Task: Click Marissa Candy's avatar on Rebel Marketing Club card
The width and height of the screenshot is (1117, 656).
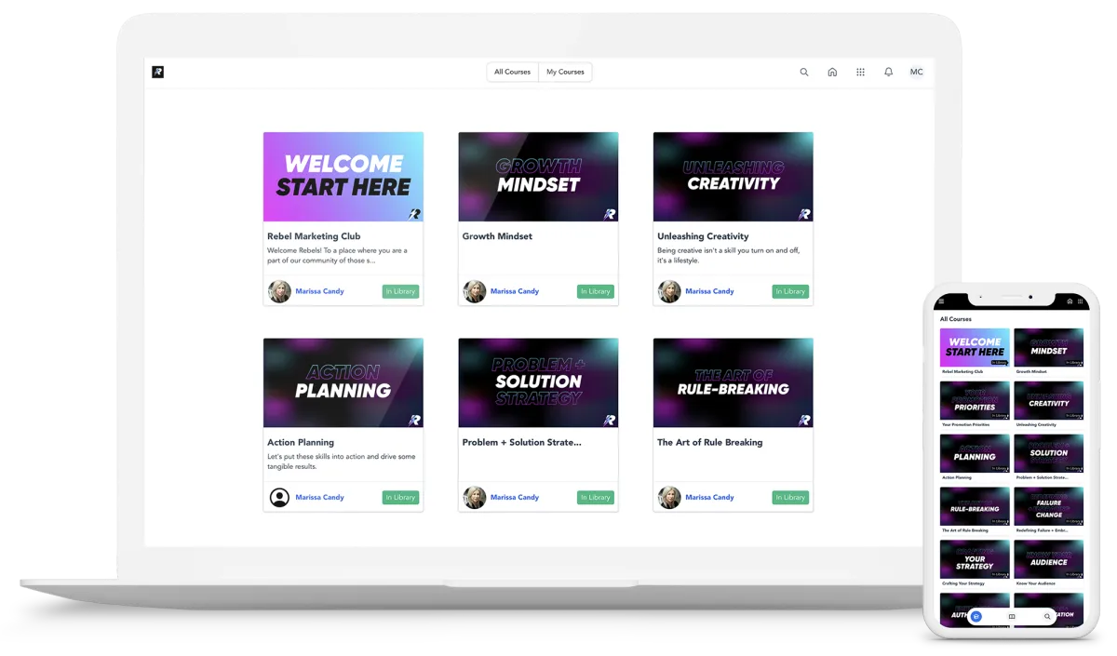Action: [x=279, y=291]
